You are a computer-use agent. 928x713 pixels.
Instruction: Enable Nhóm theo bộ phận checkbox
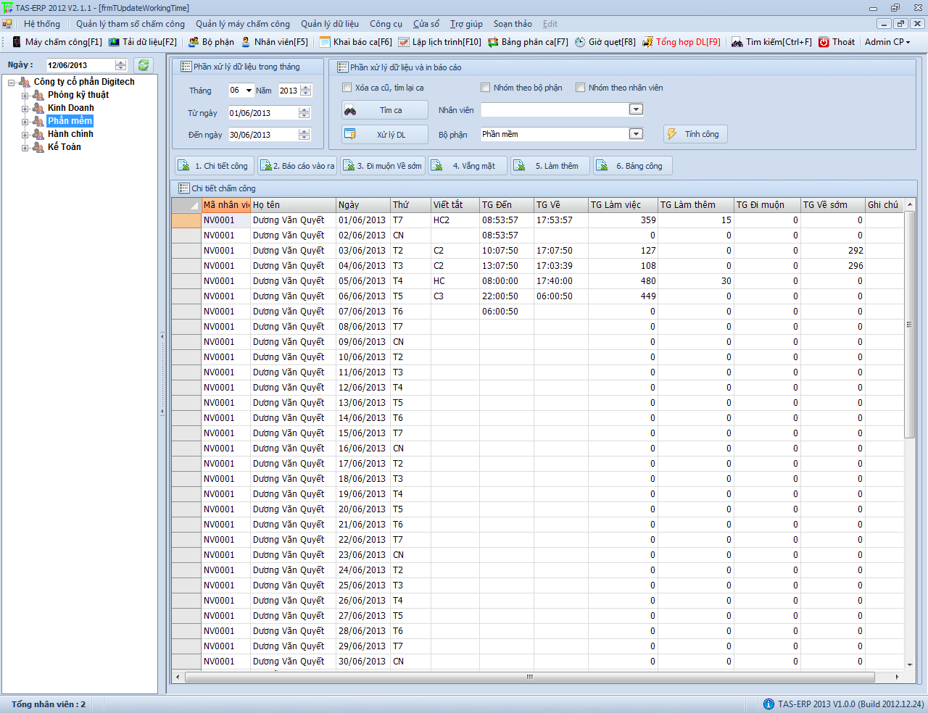[486, 88]
